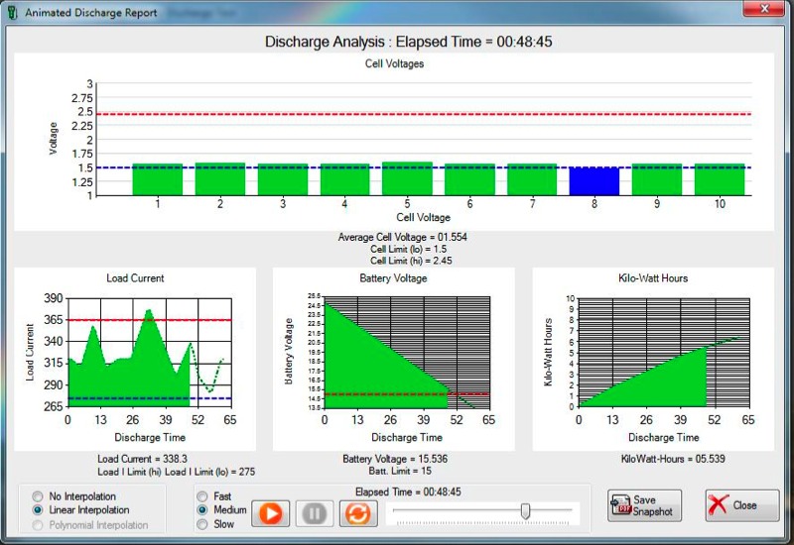Click the green bar for cell 1
The height and width of the screenshot is (545, 794).
[157, 180]
